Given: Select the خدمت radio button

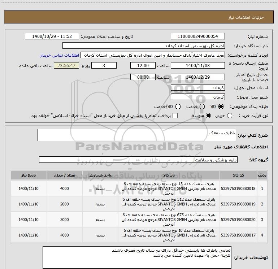Looking at the screenshot, I should (202, 107).
